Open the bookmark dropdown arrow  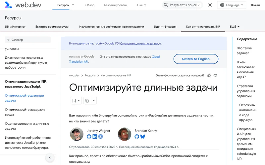click(79, 101)
